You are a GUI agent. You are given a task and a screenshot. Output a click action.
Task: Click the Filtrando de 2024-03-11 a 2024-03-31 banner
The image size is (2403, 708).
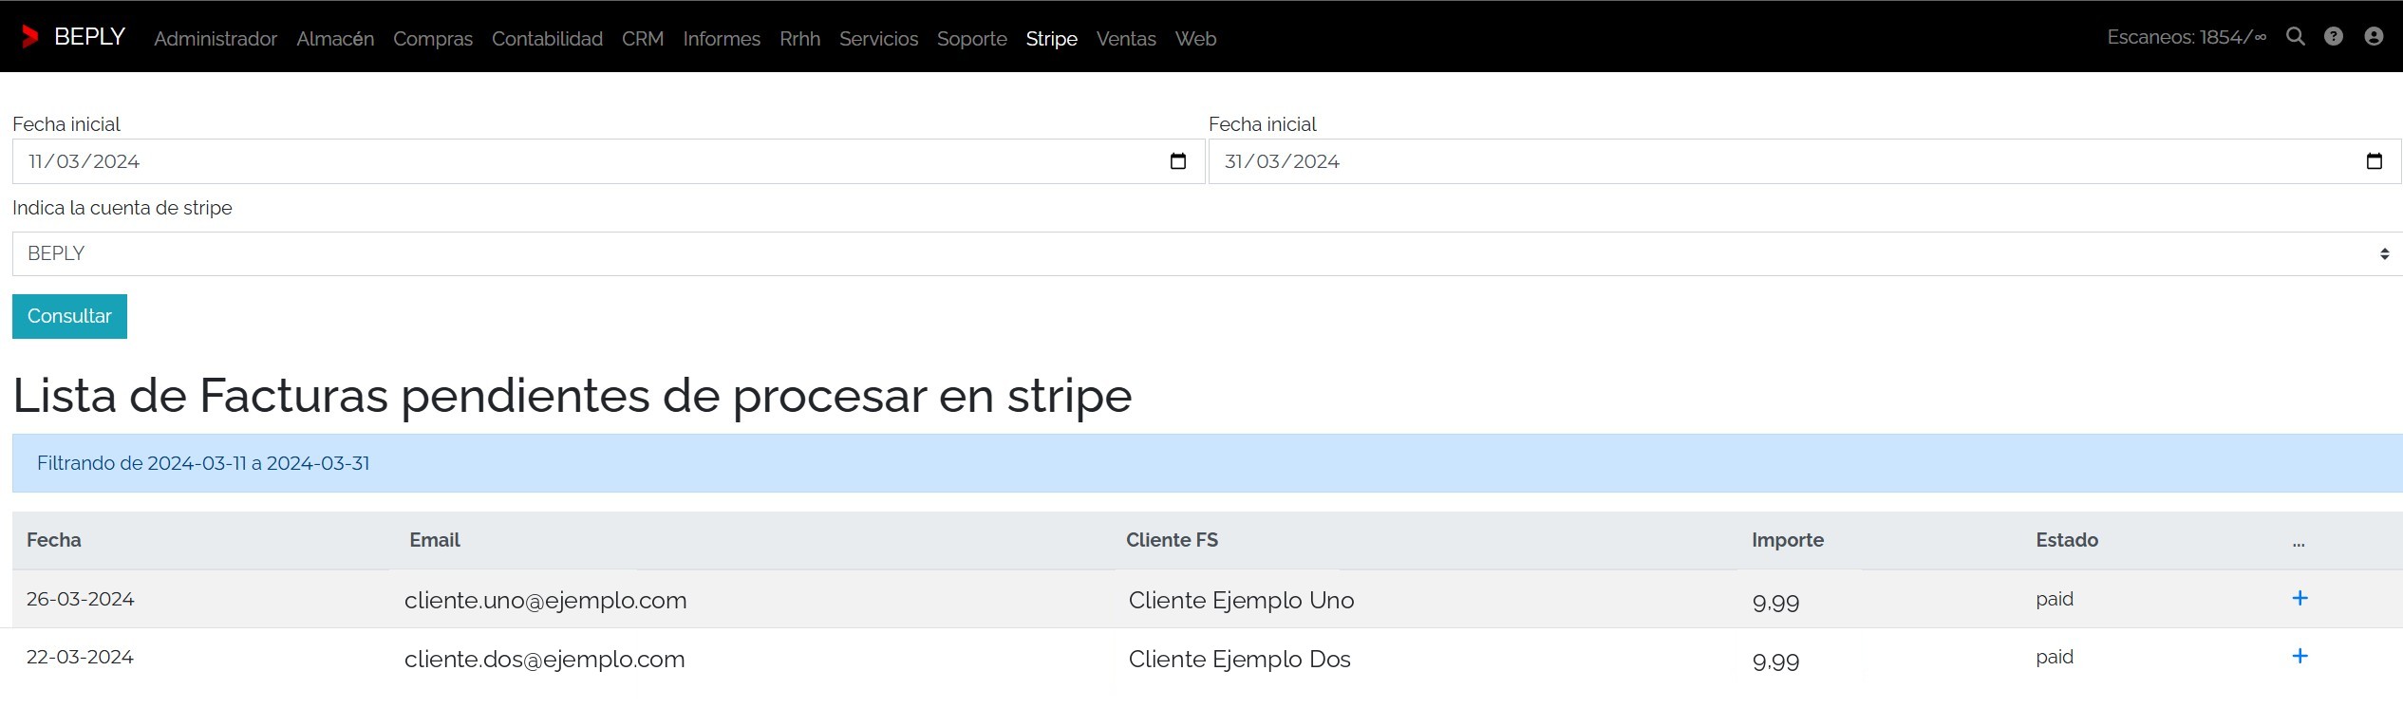click(1208, 463)
